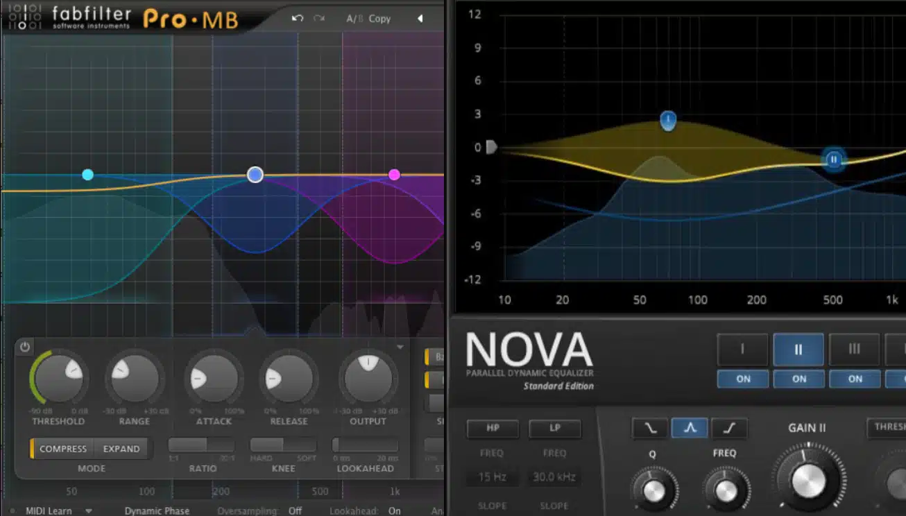Open the MIDI Learn dropdown arrow
This screenshot has height=516, width=906.
(x=89, y=511)
